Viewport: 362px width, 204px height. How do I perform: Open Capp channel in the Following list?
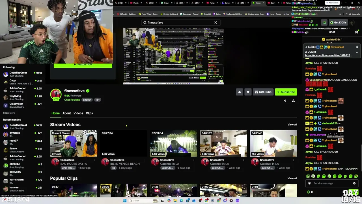click(23, 82)
